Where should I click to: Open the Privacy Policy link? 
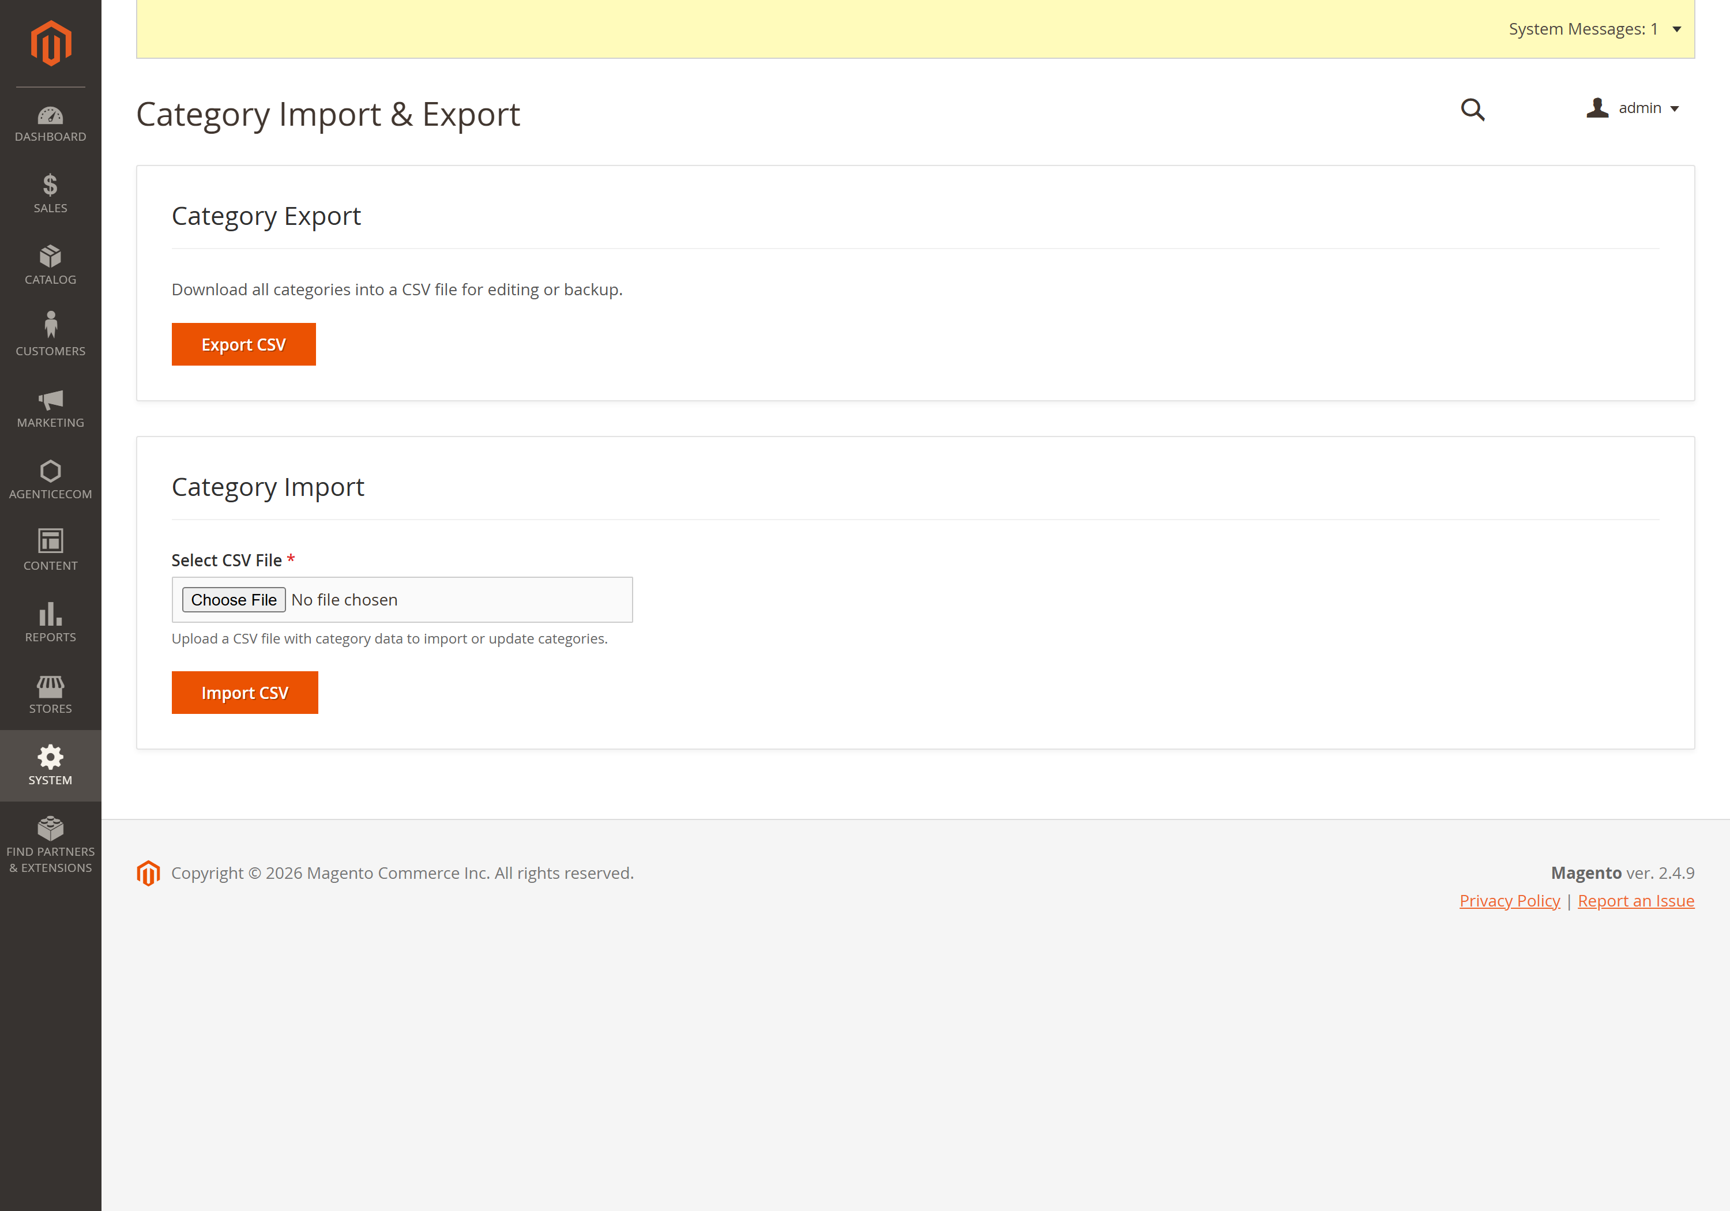1509,901
